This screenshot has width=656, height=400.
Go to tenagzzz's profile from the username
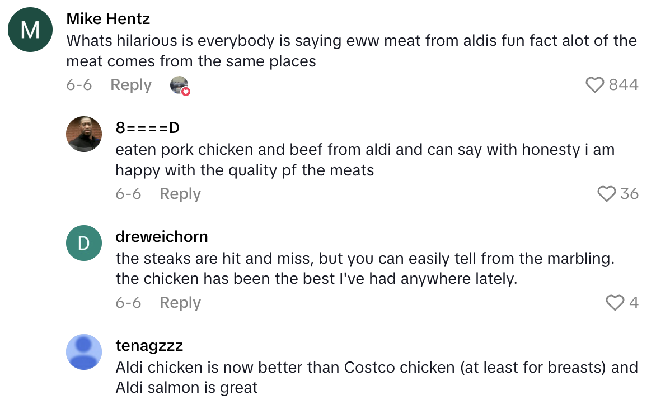pyautogui.click(x=149, y=346)
